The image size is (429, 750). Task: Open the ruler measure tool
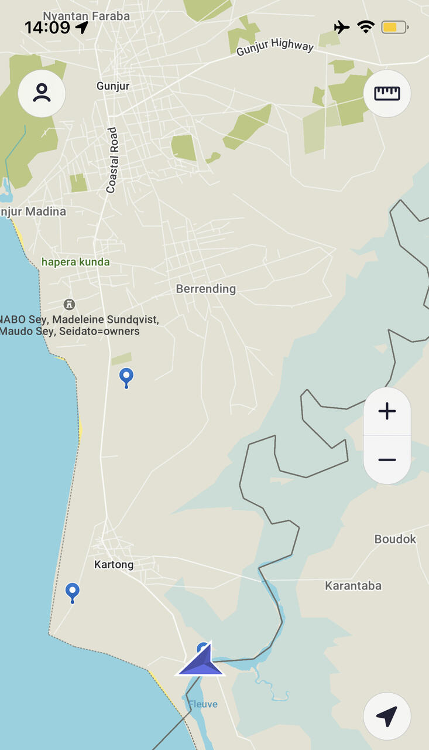[x=387, y=93]
